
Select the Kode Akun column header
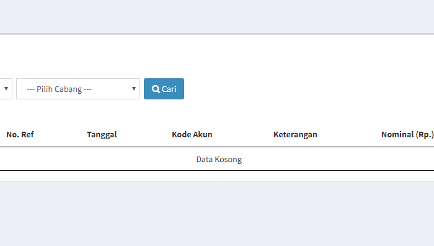click(192, 135)
